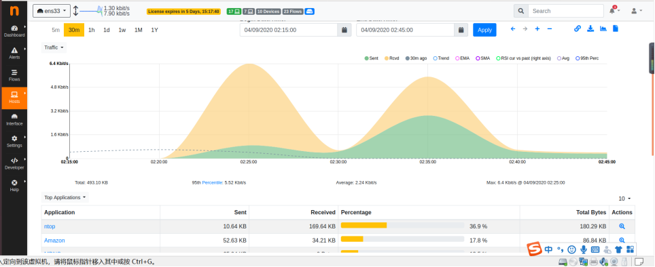Go to the Flows sidebar section
655x267 pixels.
click(x=14, y=75)
